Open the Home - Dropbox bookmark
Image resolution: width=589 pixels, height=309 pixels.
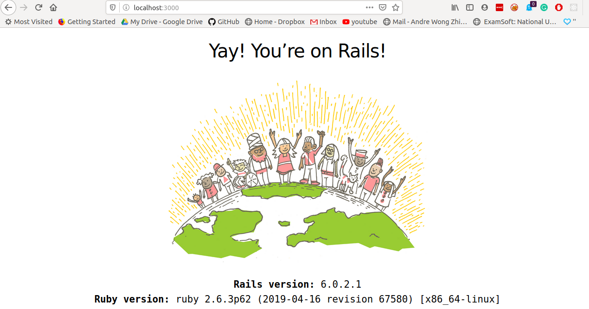(x=275, y=22)
